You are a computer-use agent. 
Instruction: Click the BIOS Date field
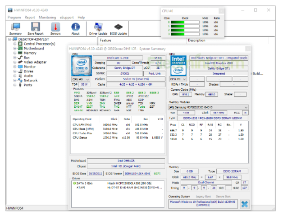click(95, 174)
